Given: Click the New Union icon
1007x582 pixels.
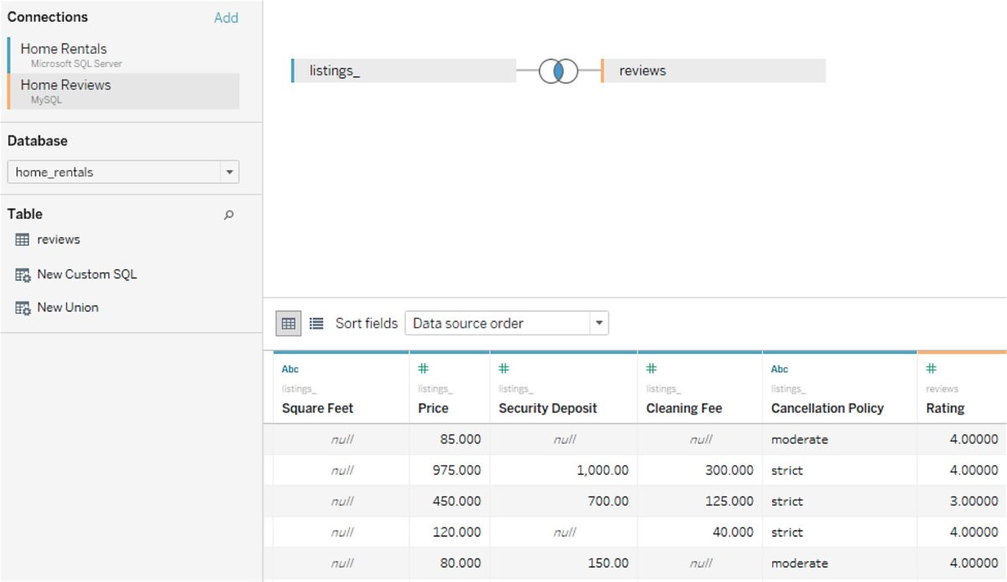Looking at the screenshot, I should (23, 308).
